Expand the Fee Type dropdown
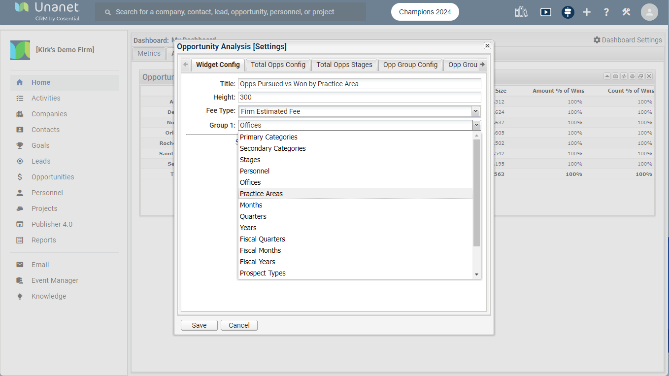Image resolution: width=669 pixels, height=376 pixels. 476,111
